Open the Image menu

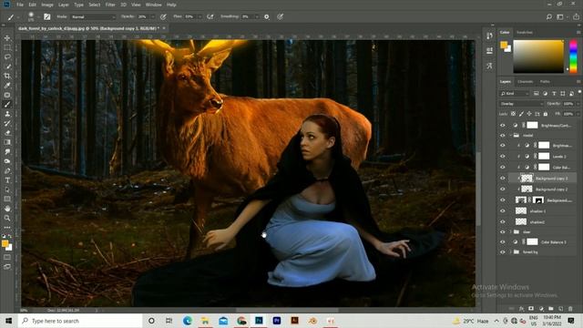pos(47,5)
